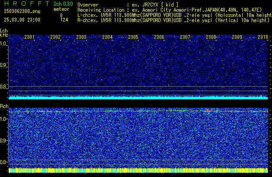Image resolution: width=272 pixels, height=177 pixels.
Task: Click the Rch channel label
Action: [x=4, y=106]
